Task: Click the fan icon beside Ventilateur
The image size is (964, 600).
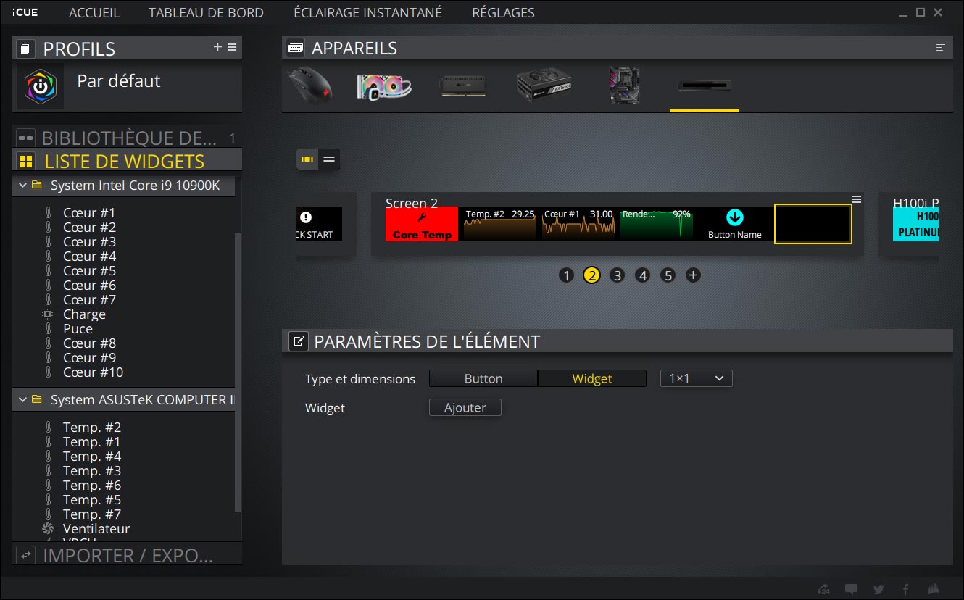Action: point(48,529)
